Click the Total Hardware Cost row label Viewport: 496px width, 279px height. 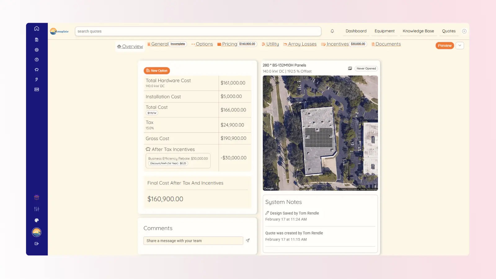pos(168,81)
